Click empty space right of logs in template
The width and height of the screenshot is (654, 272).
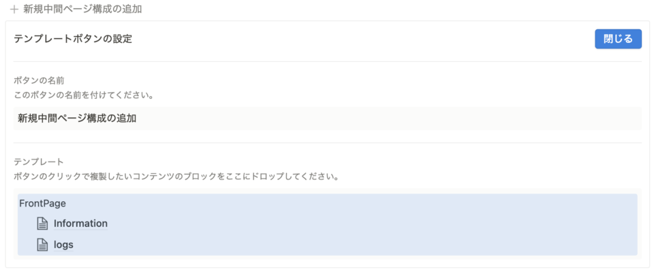[354, 245]
